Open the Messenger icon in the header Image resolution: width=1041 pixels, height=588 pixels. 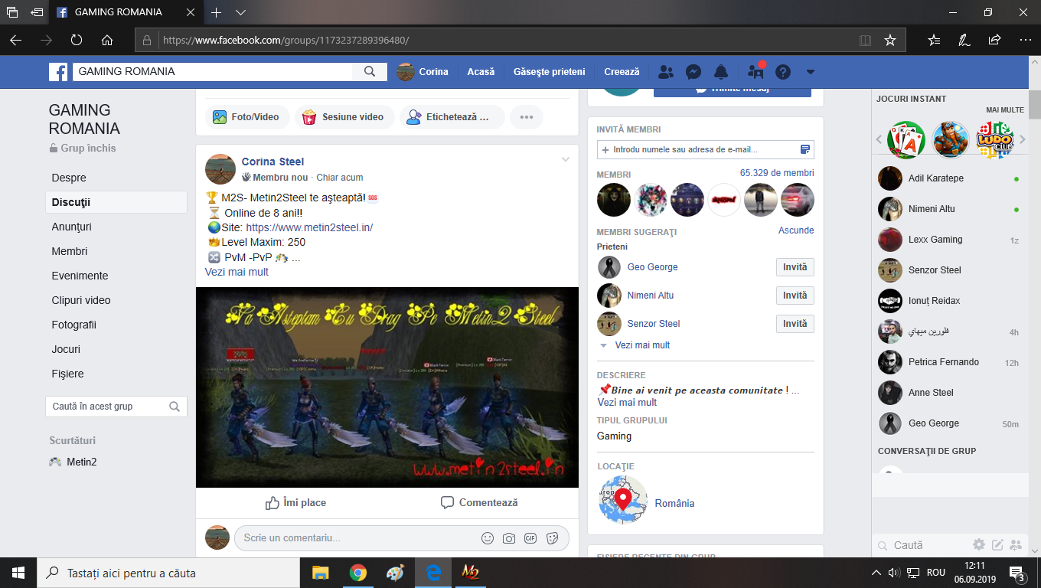693,72
